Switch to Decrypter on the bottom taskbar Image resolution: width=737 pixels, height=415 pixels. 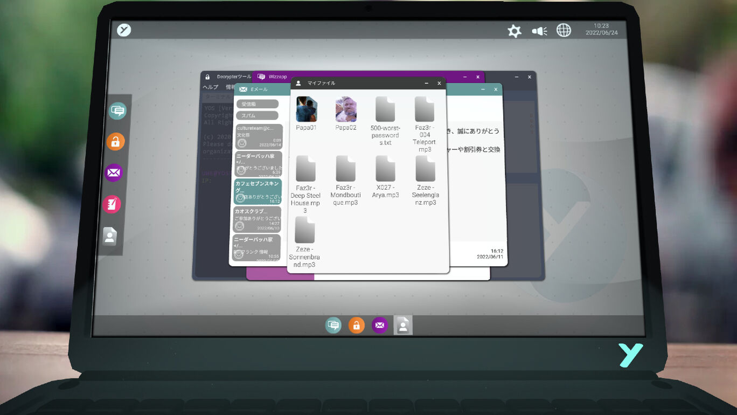tap(356, 325)
